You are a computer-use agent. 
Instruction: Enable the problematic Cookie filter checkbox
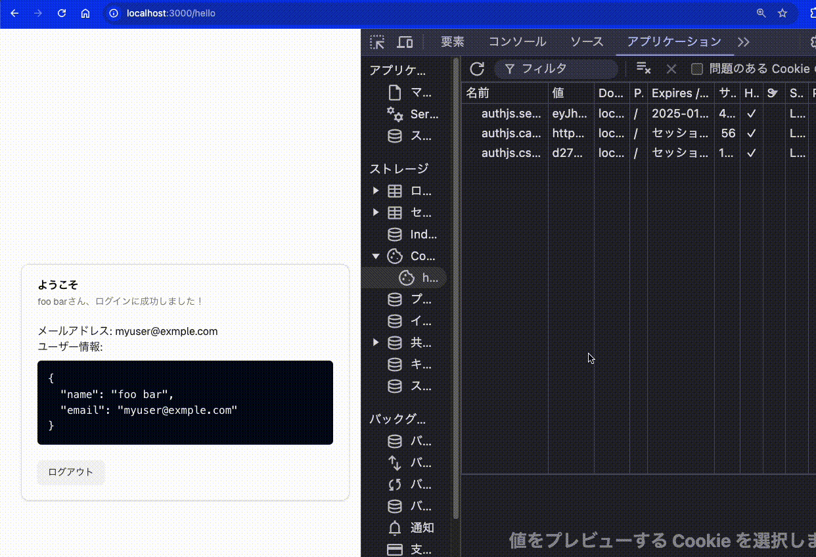pyautogui.click(x=697, y=69)
